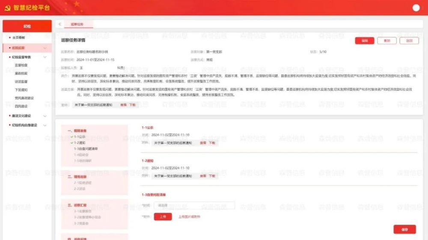
Task: Open the three-dot menu beside the avatar
Action: pyautogui.click(x=423, y=8)
